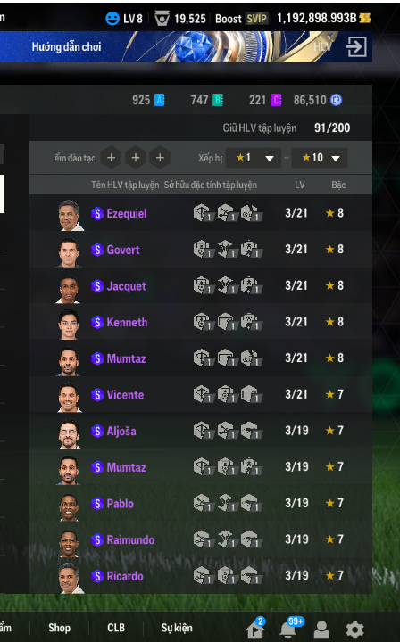Open the user profile silhouette icon
Image resolution: width=400 pixels, height=642 pixels.
321,630
